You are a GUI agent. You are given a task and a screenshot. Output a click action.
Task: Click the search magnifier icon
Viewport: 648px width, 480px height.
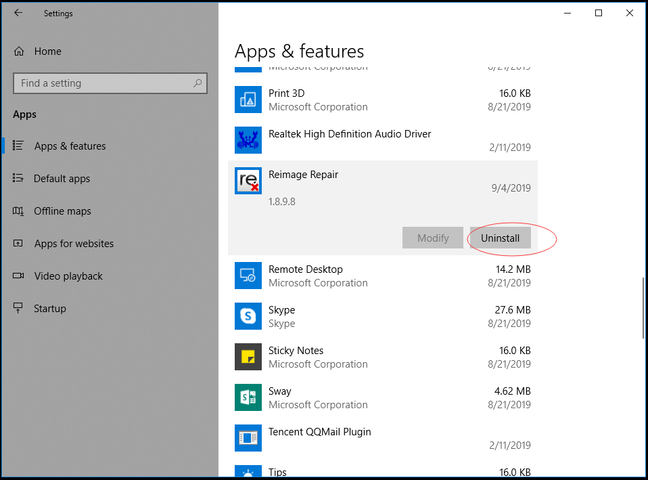coord(198,83)
